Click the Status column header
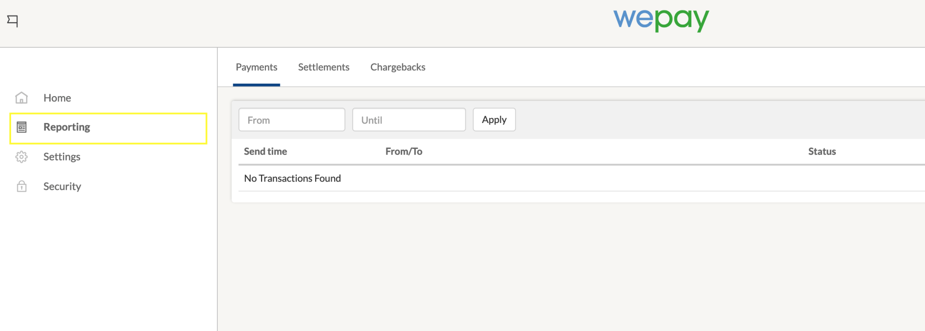 (822, 152)
